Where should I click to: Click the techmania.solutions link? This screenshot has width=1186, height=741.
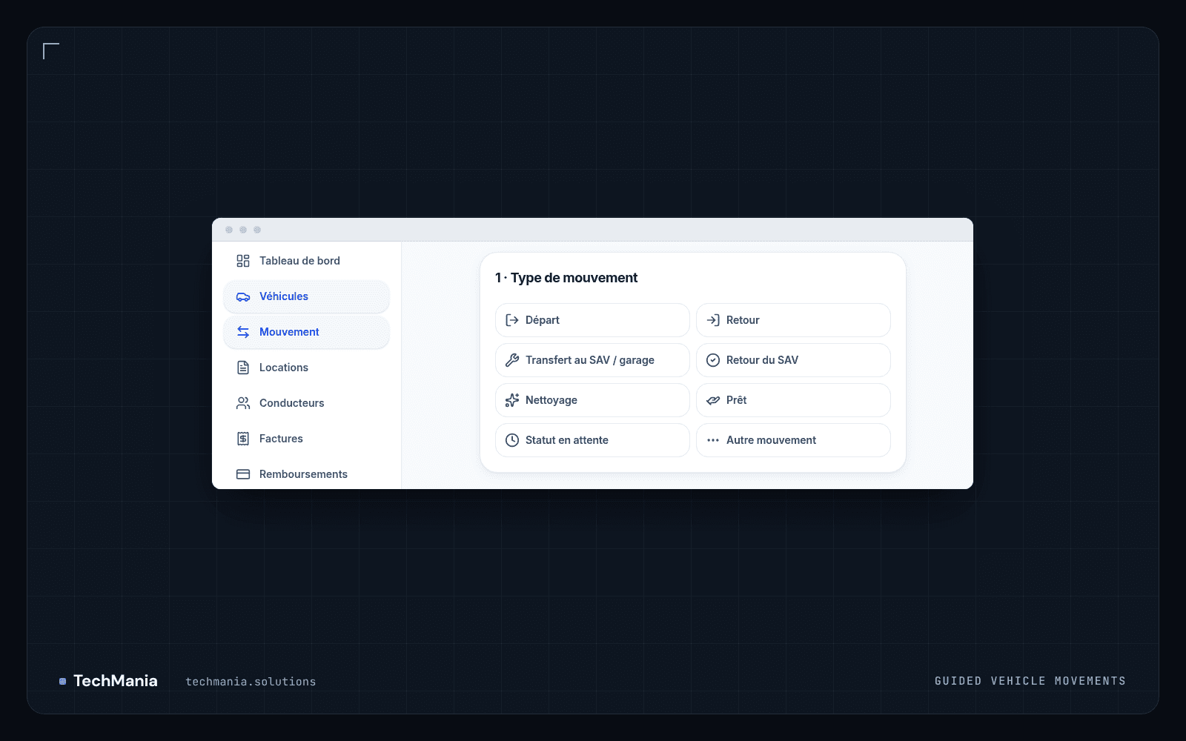coord(251,682)
